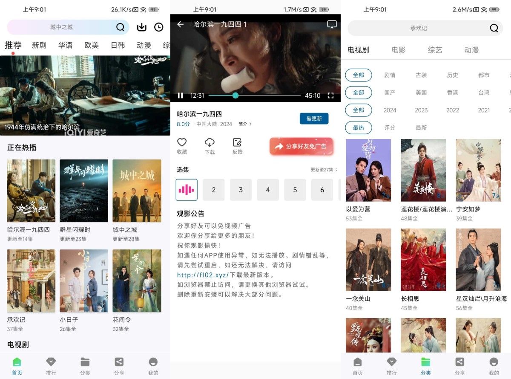Screen dimensions: 511x379
Task: Sort by 评分
Action: [390, 127]
